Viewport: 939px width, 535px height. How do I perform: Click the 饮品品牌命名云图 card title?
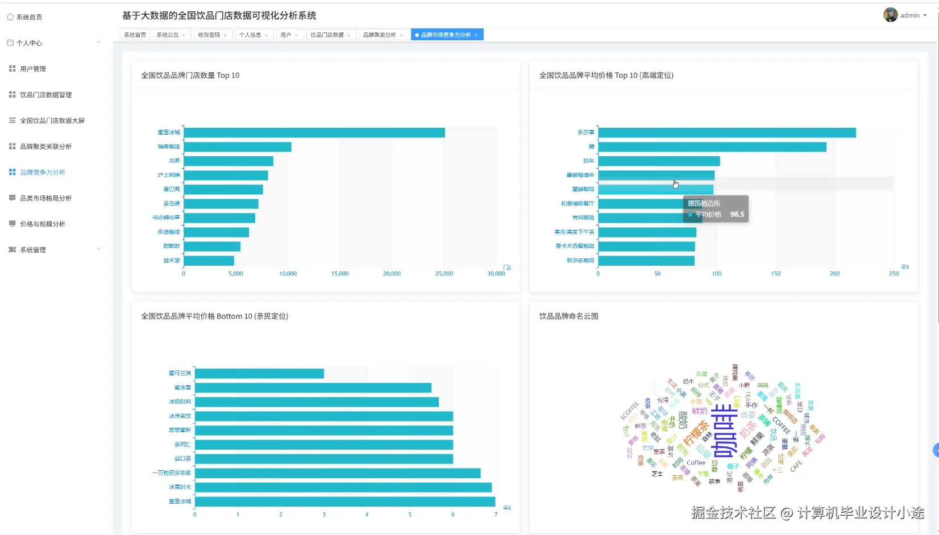(569, 316)
